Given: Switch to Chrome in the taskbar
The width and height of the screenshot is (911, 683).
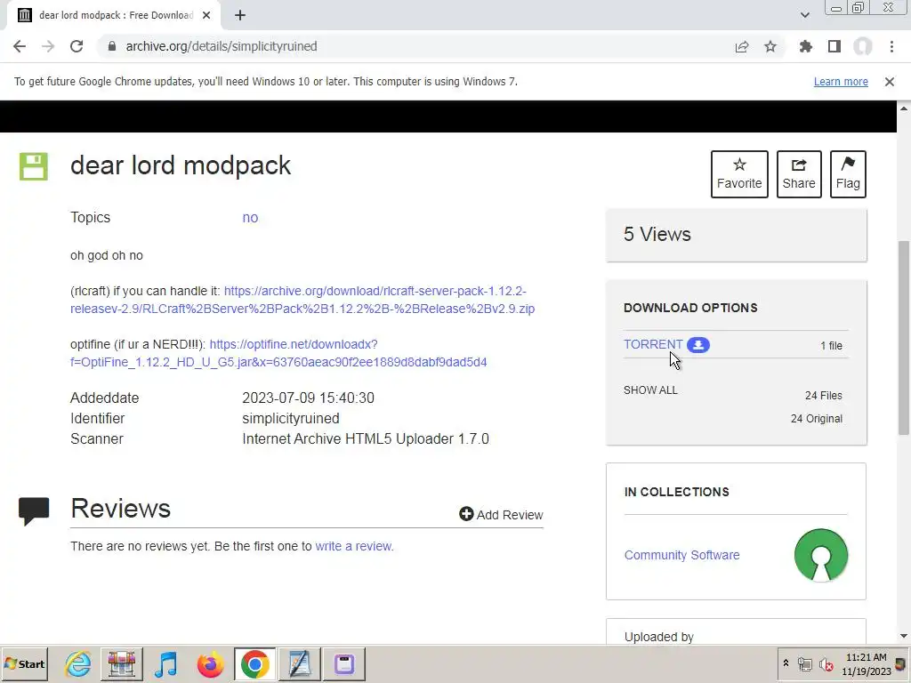Looking at the screenshot, I should pos(254,663).
